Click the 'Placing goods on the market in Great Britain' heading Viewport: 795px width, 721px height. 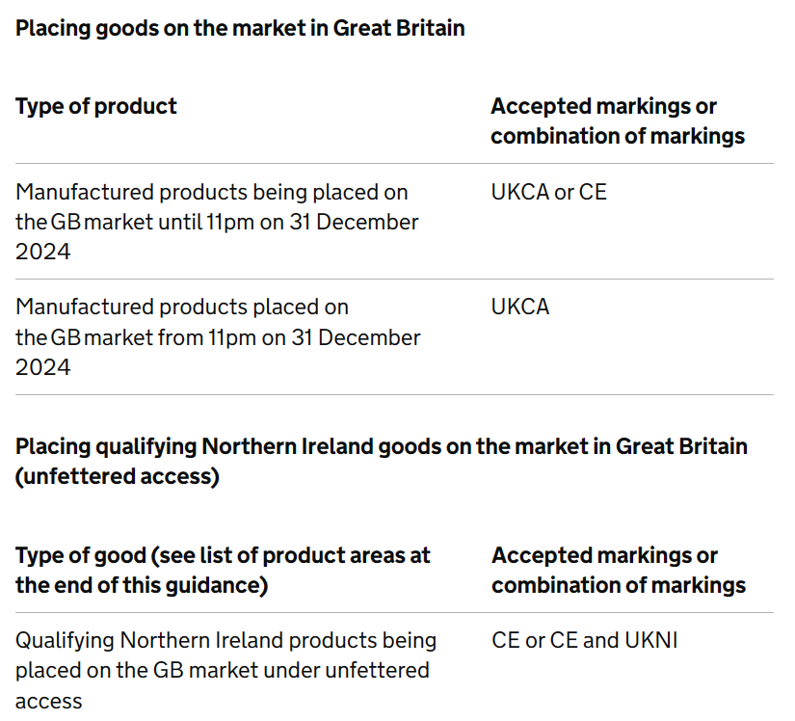click(x=240, y=28)
